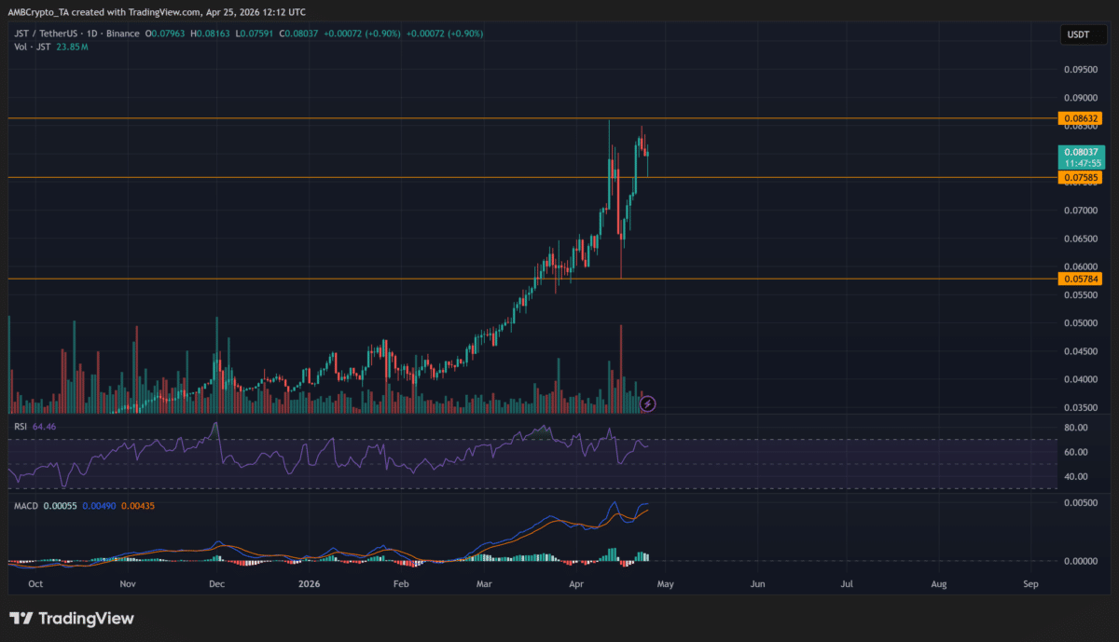Screen dimensions: 1119x642
Task: Click the MACD 0.00000 scale label
Action: tap(1079, 561)
